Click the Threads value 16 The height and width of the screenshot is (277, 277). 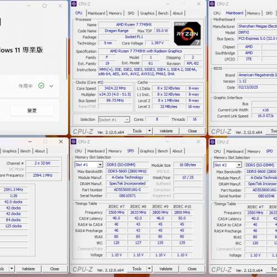194,119
